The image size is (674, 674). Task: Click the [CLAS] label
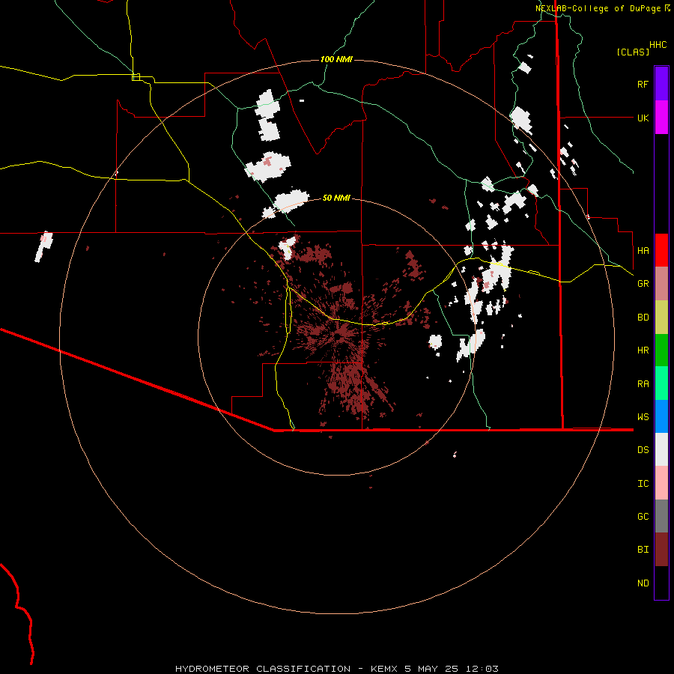click(633, 52)
